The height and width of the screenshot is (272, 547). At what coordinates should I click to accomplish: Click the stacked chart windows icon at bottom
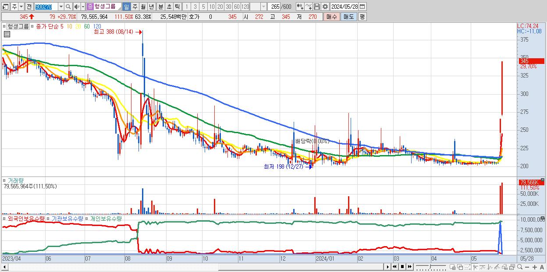[512, 267]
